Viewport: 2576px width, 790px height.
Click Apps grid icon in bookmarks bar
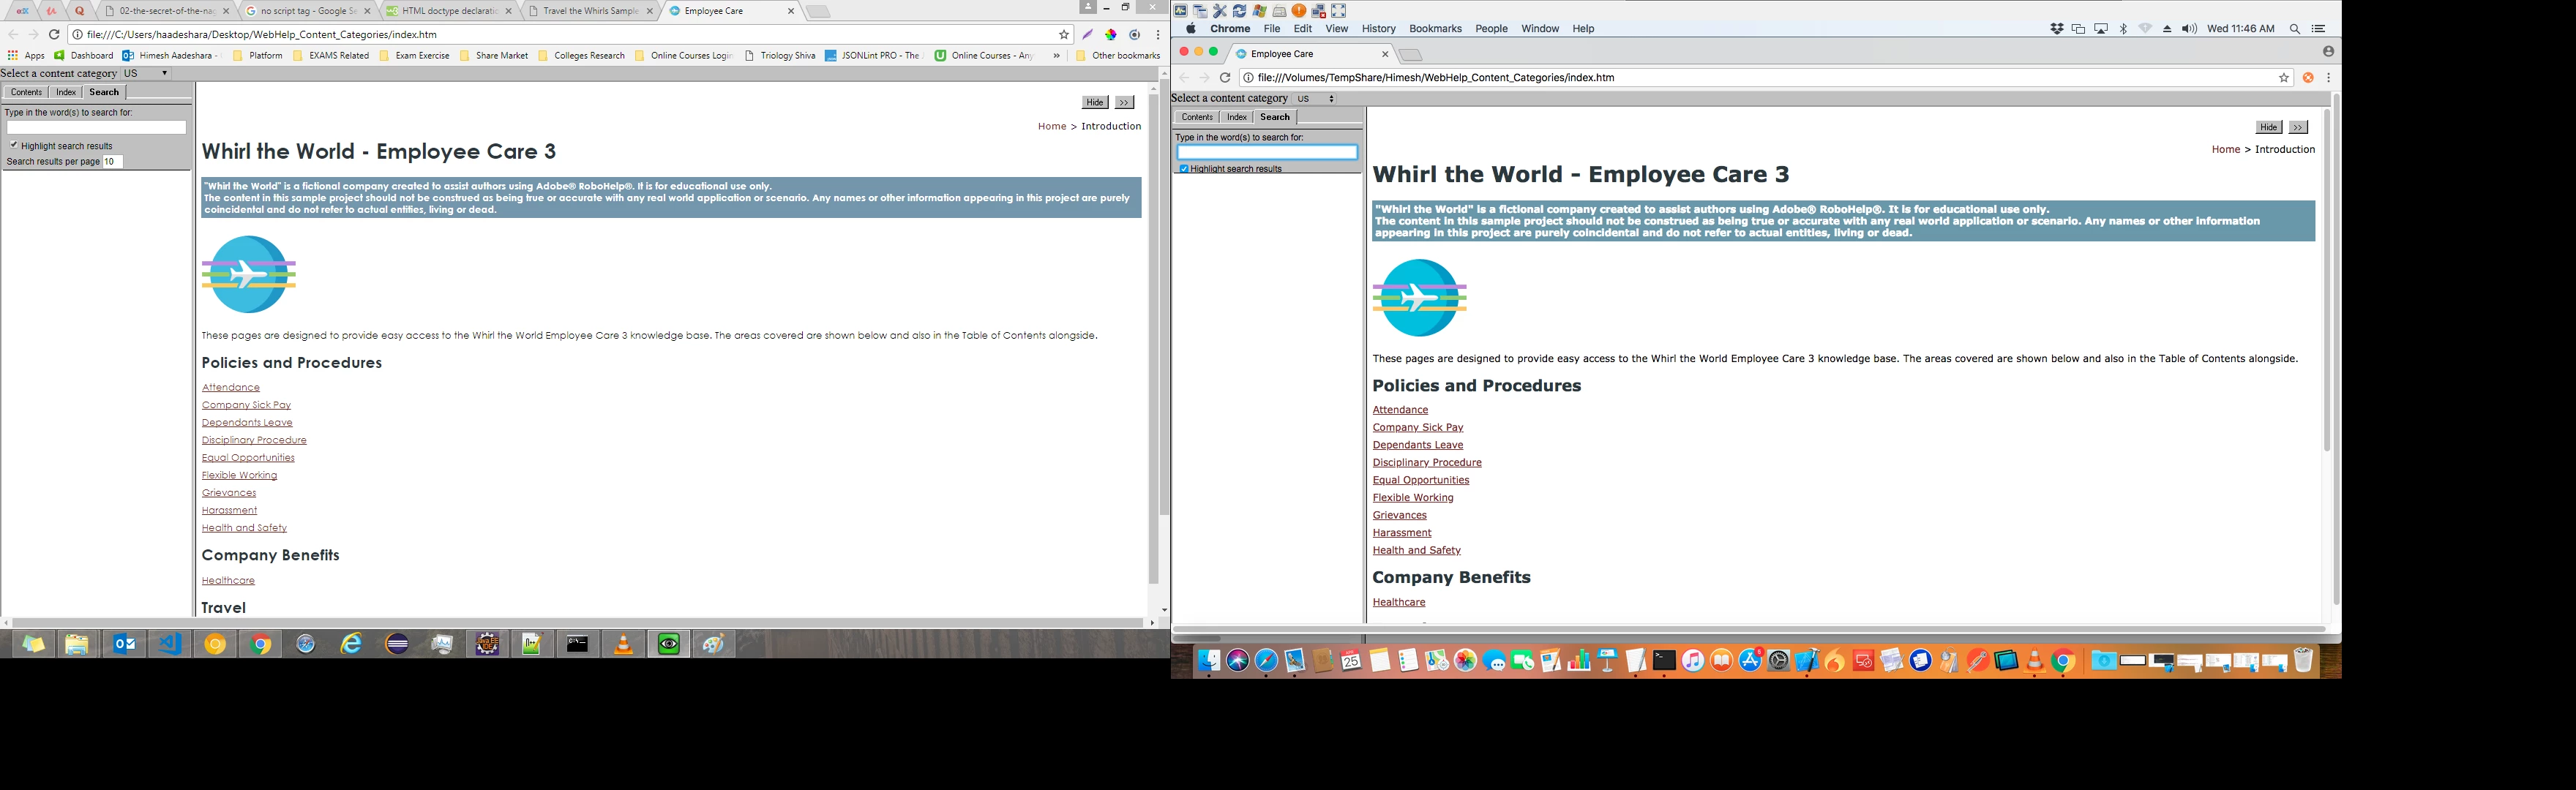(x=13, y=56)
